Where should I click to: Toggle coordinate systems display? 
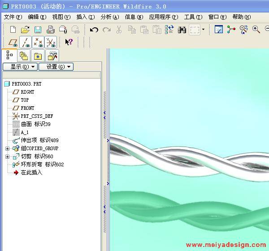[51, 42]
